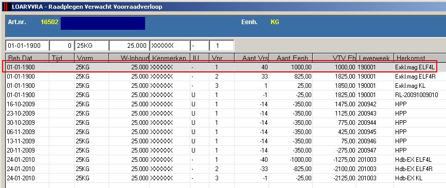Select the row with Hdb-EX ELF4L
The height and width of the screenshot is (188, 446).
point(226,160)
